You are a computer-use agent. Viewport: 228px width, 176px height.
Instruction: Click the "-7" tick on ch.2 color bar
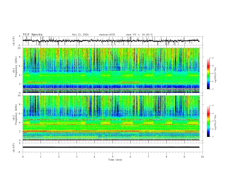tap(212, 137)
